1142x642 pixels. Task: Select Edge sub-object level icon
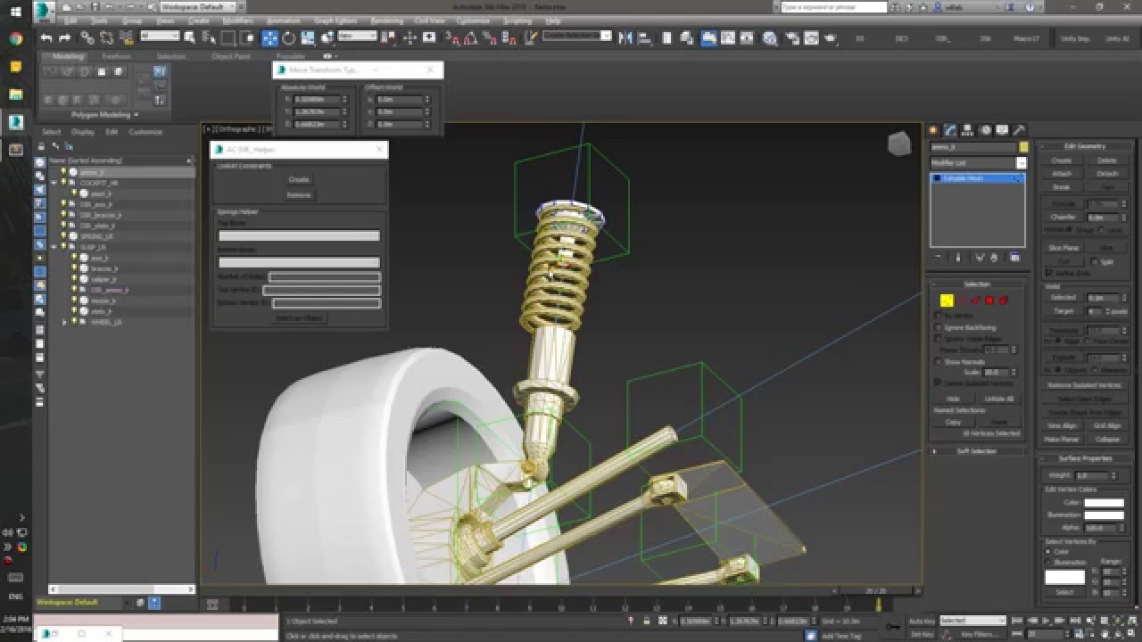(x=961, y=300)
